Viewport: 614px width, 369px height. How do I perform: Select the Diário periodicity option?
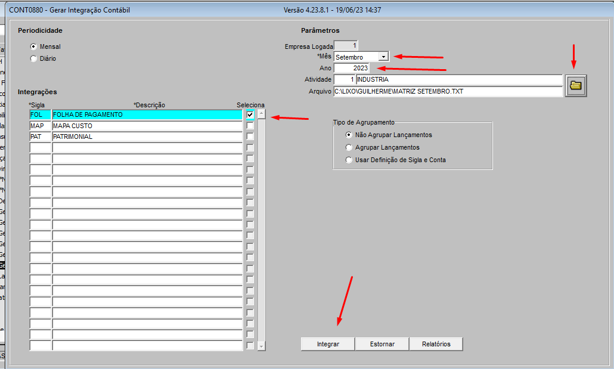tap(33, 58)
